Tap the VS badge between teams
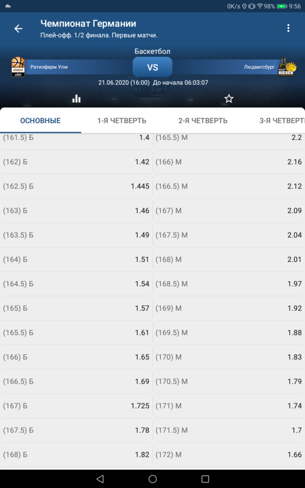Image resolution: width=305 pixels, height=488 pixels. point(152,67)
